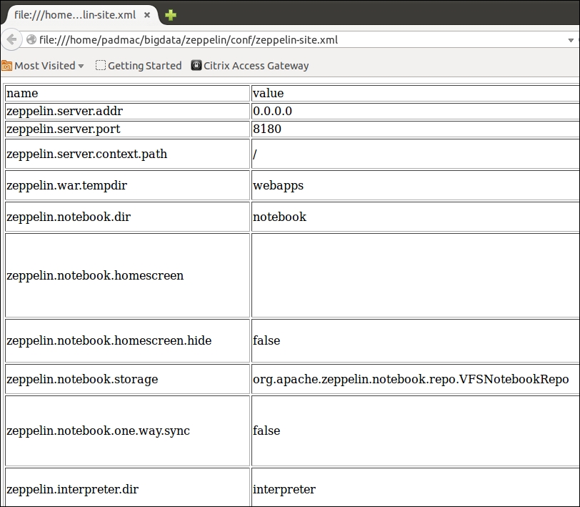The image size is (580, 507).
Task: Select the zeppelin.interpreter.dir cell
Action: tap(128, 488)
